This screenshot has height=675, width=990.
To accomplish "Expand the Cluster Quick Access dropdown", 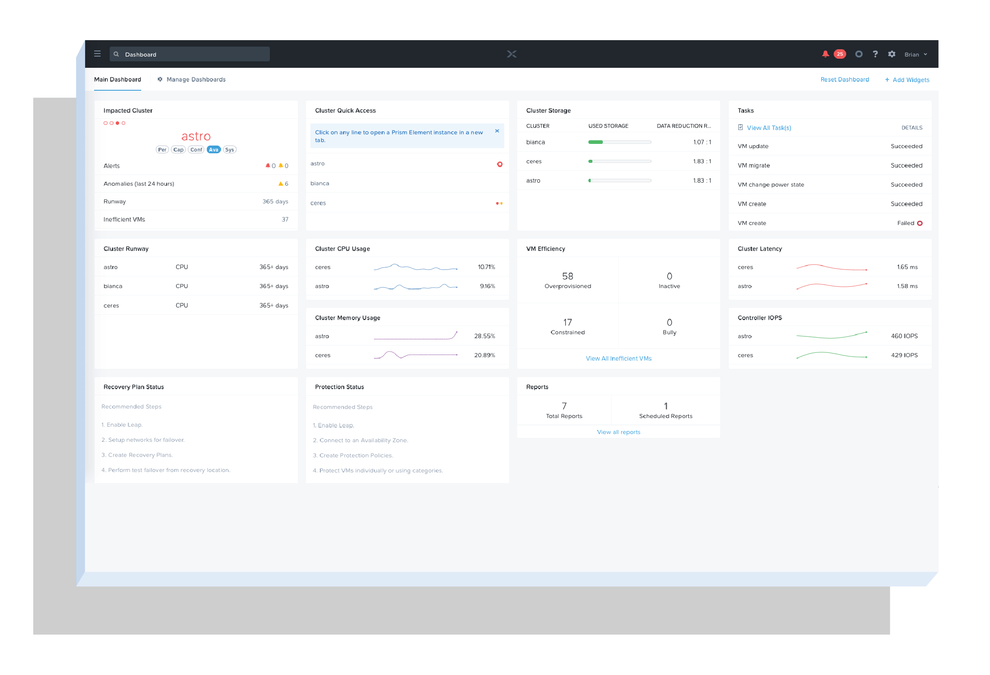I will [x=345, y=111].
